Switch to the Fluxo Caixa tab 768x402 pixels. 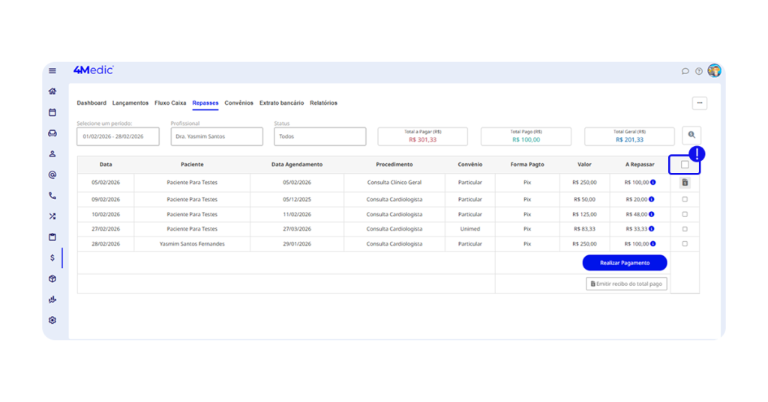[x=170, y=103]
